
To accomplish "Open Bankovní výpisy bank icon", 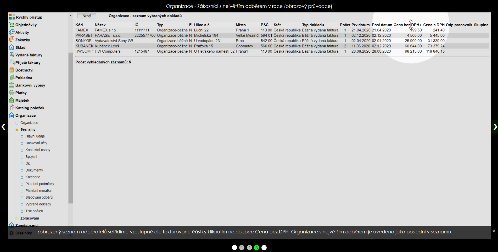I will click(x=12, y=85).
